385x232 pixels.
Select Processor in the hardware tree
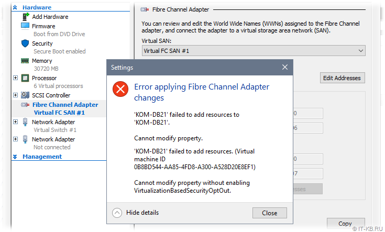click(x=44, y=78)
